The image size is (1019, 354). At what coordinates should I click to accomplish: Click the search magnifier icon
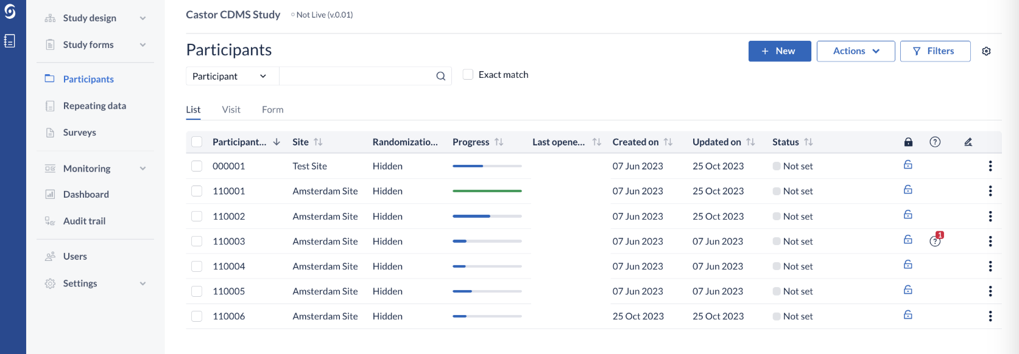tap(440, 76)
